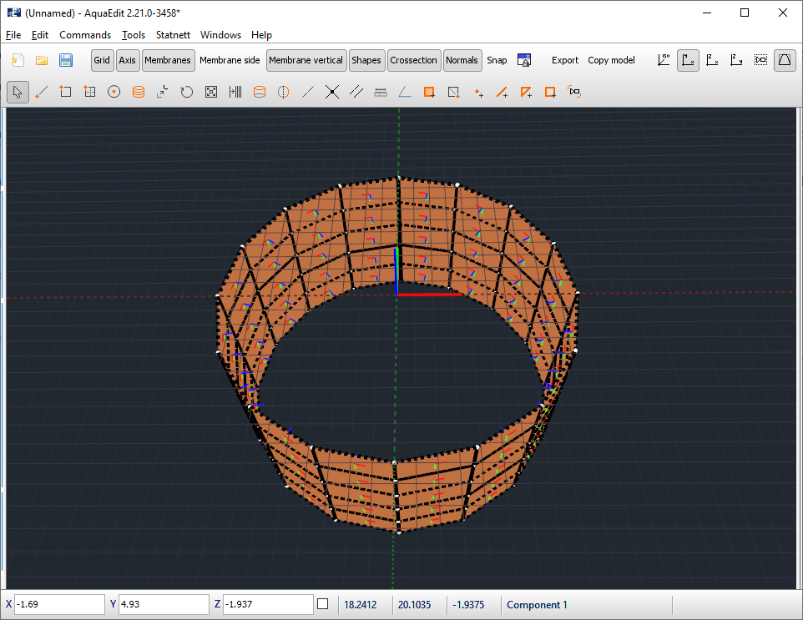
Task: Open the Commands menu
Action: 85,35
